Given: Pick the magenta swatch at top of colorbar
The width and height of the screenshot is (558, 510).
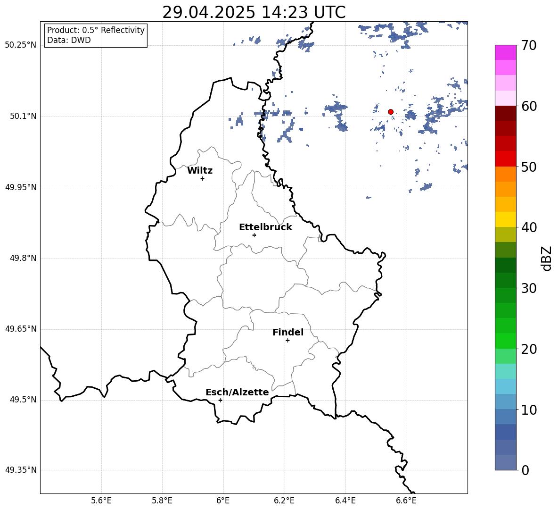Looking at the screenshot, I should [x=506, y=53].
